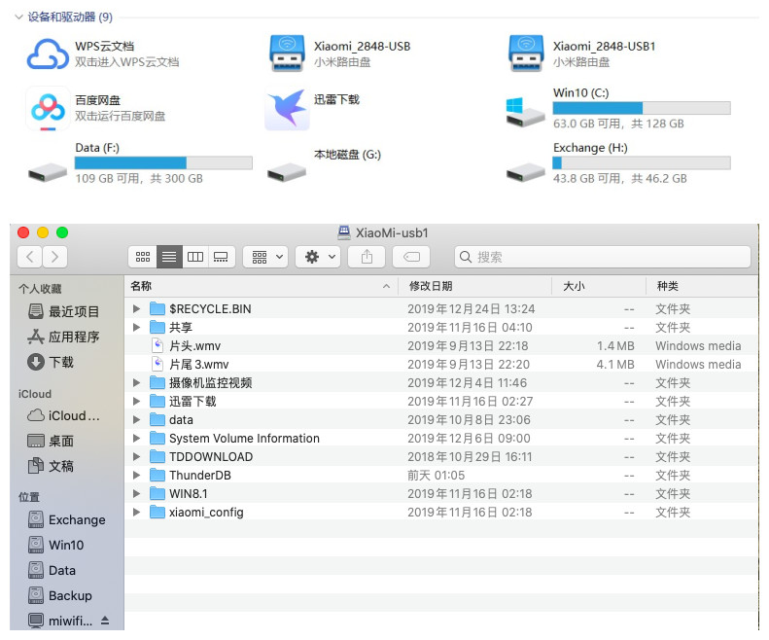The height and width of the screenshot is (640, 769).
Task: Select 下载 in Finder sidebar
Action: (x=60, y=362)
